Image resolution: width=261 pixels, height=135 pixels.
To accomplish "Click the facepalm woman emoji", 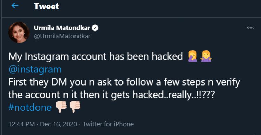I will pyautogui.click(x=192, y=56).
